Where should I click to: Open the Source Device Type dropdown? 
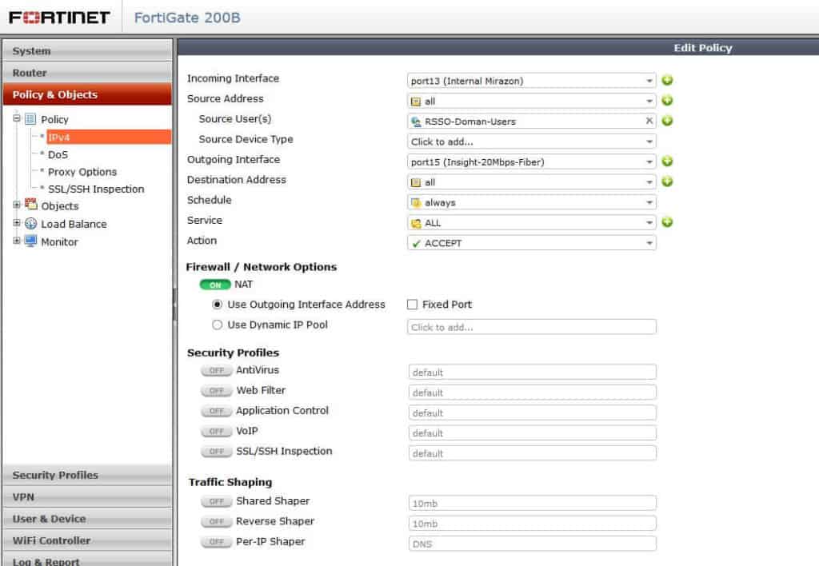point(530,140)
